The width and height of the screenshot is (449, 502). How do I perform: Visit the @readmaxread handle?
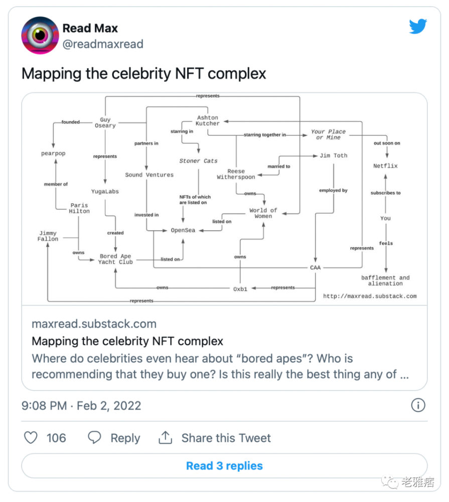(103, 44)
